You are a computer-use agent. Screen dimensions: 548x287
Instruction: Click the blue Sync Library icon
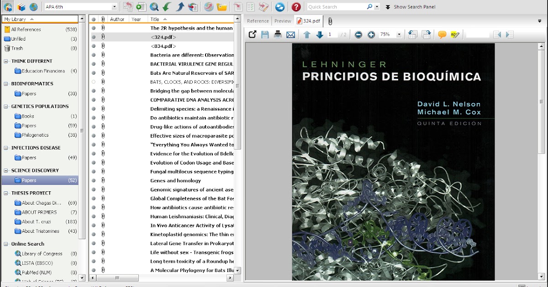pos(279,7)
